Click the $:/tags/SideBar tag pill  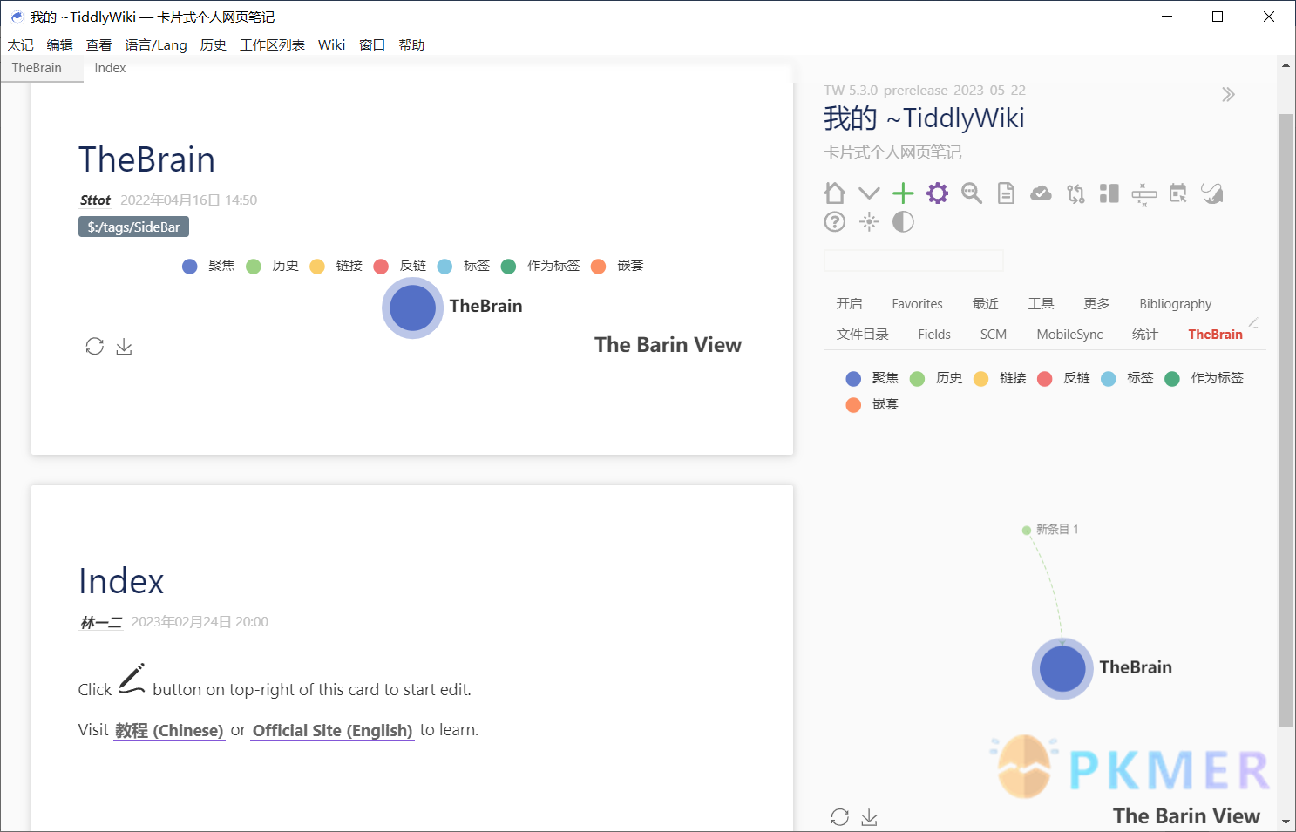[133, 227]
